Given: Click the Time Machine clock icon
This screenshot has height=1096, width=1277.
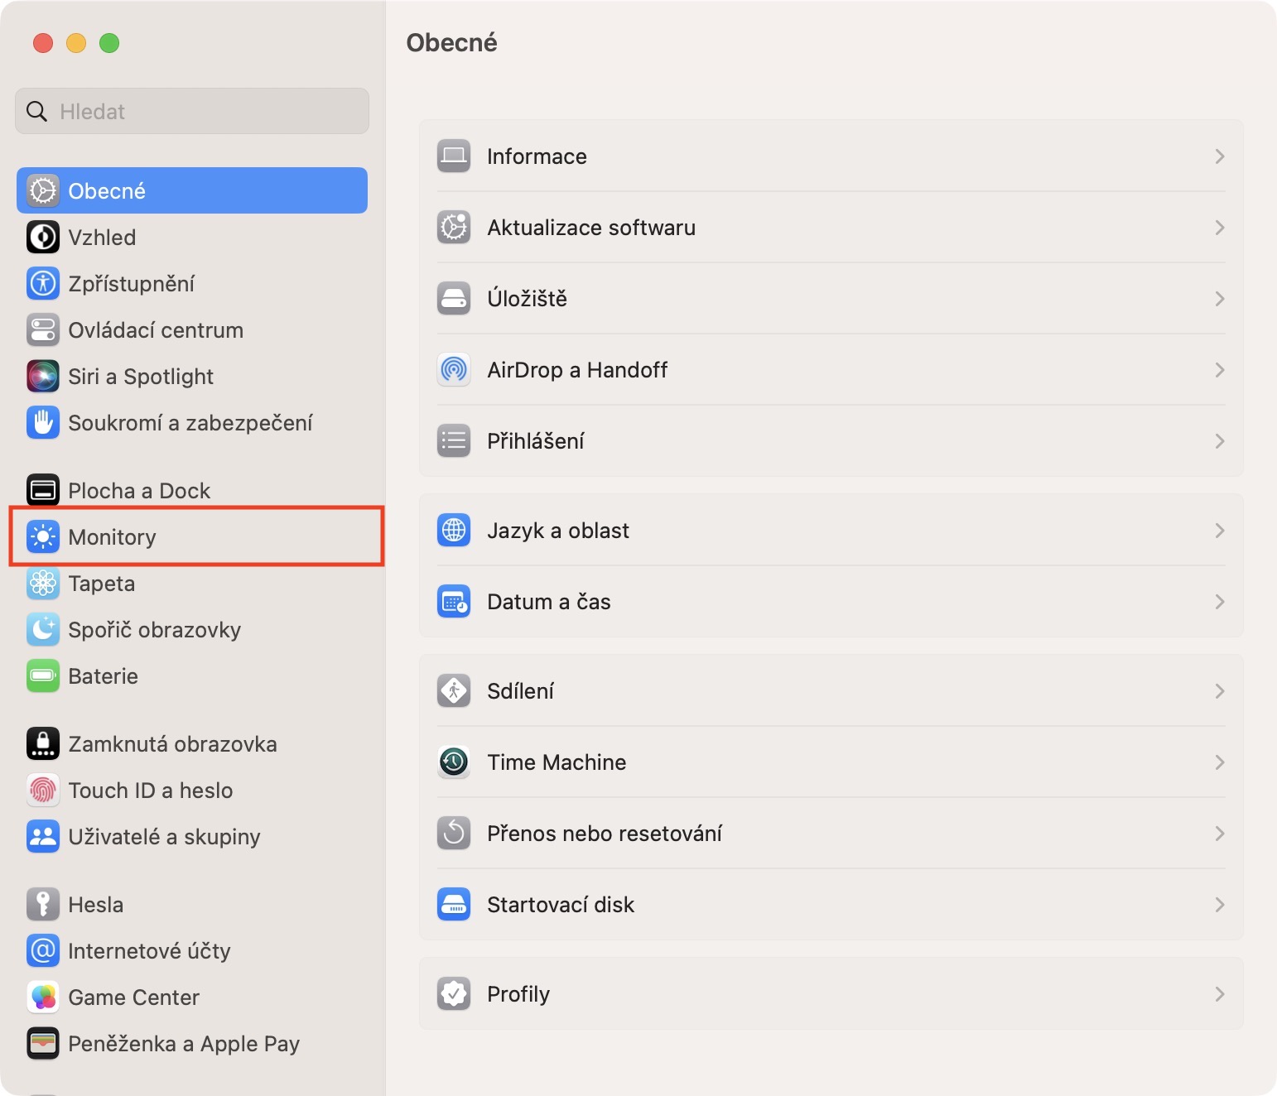Looking at the screenshot, I should click(x=454, y=762).
